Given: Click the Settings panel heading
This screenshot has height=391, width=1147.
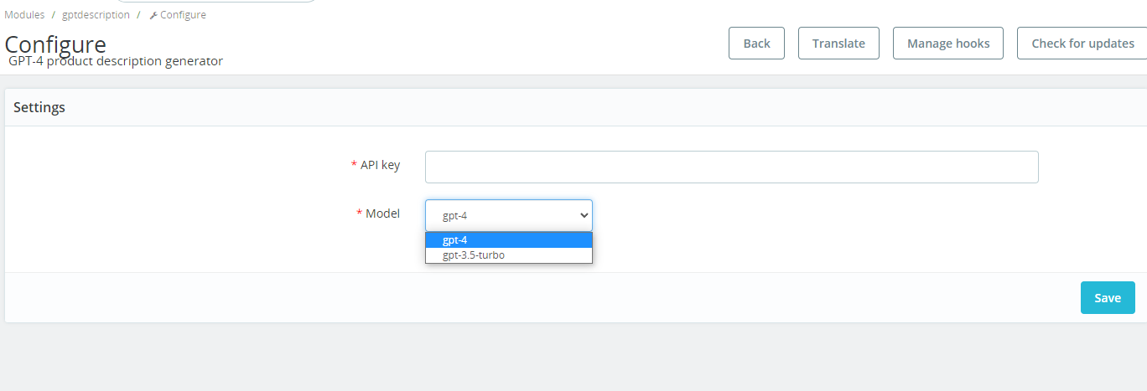Looking at the screenshot, I should [x=39, y=107].
